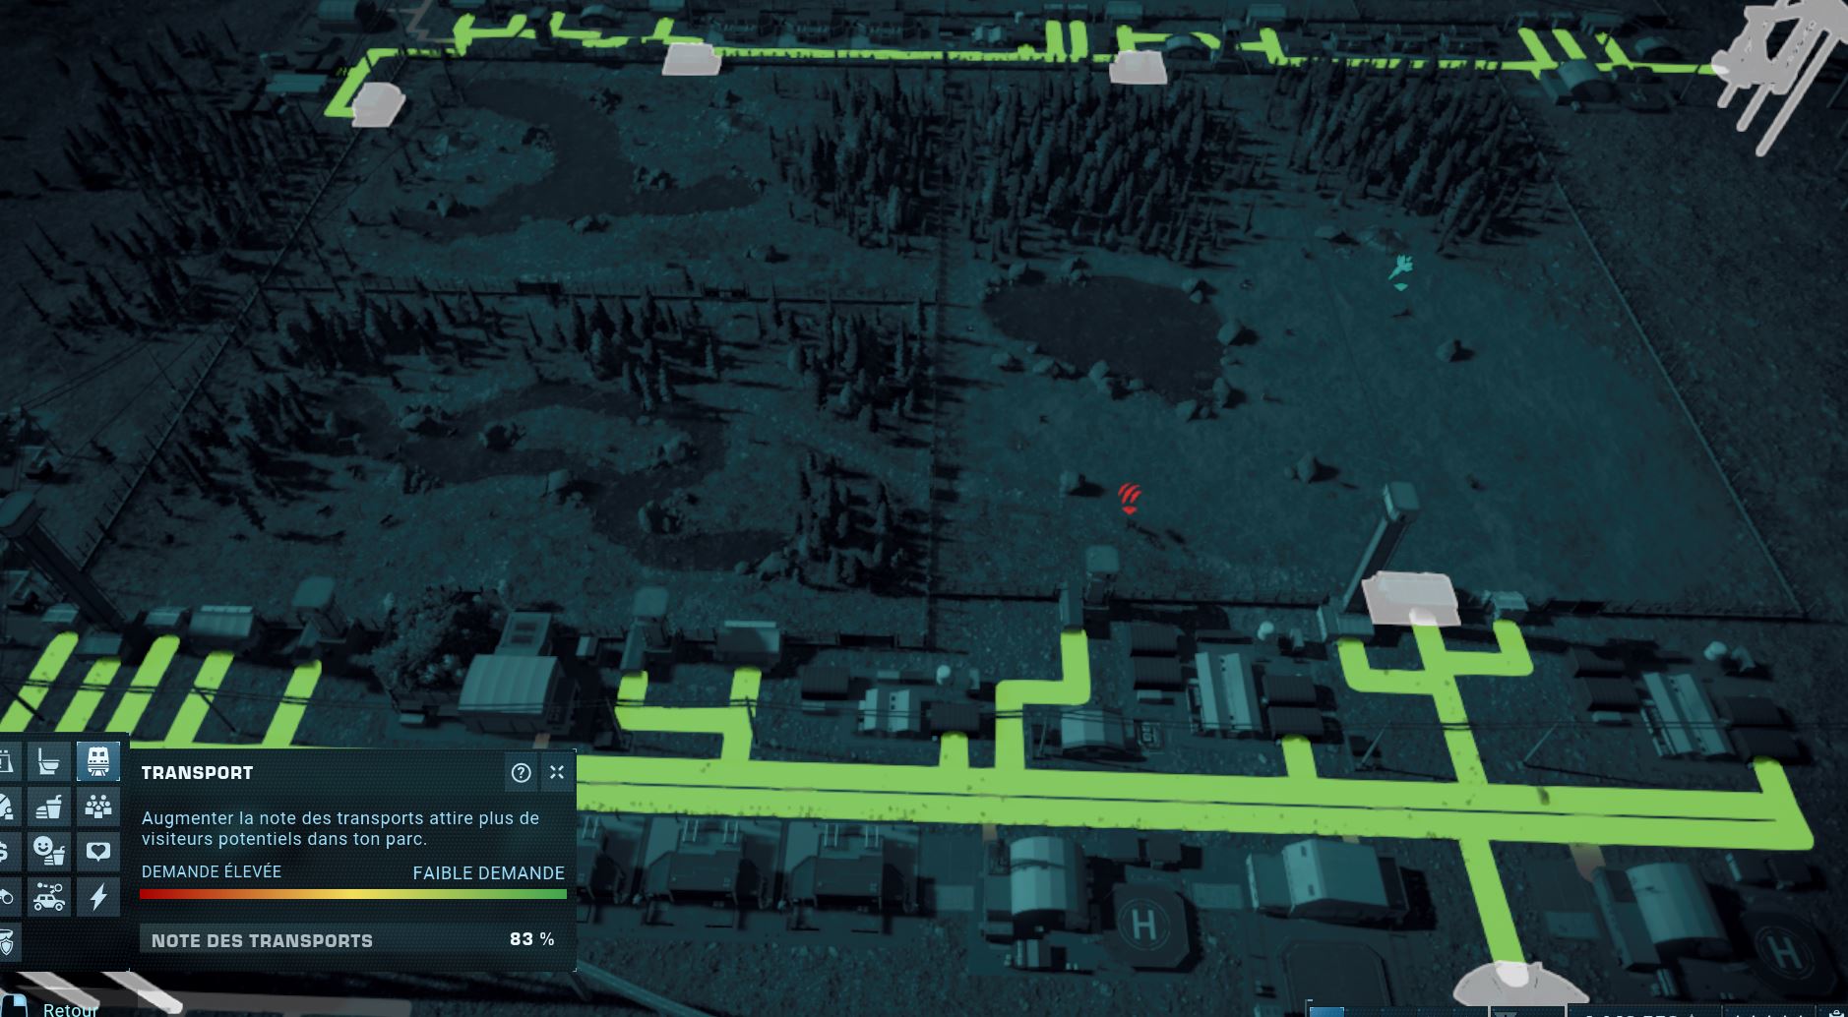Open the toilets management view

(x=49, y=761)
